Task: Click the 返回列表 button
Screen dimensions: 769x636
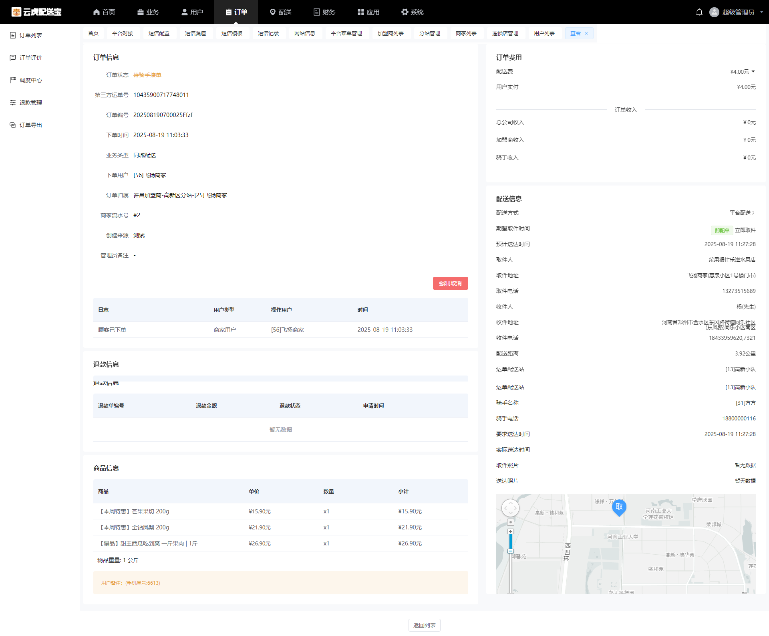Action: pyautogui.click(x=424, y=625)
